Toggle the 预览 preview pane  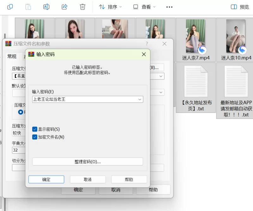coord(240,7)
